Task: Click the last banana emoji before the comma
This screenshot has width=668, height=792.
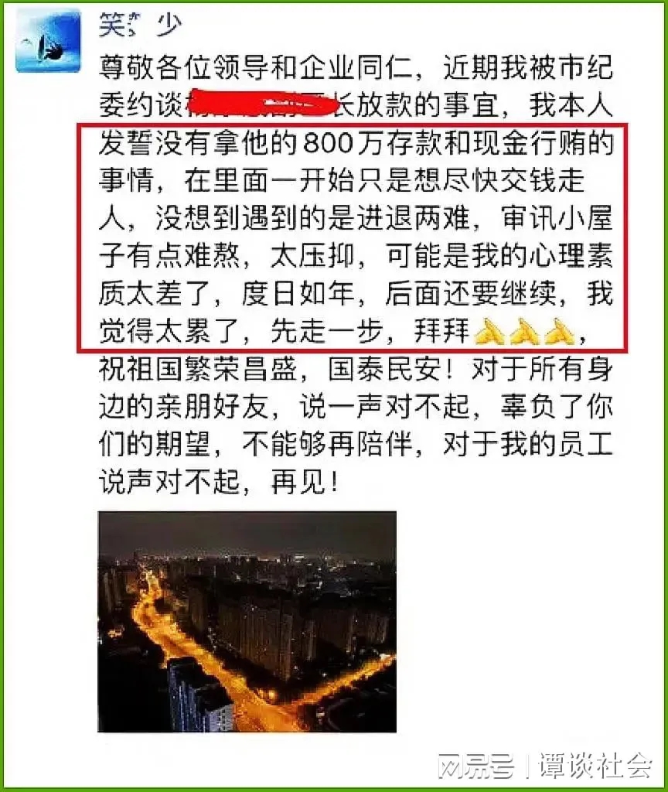Action: (560, 331)
